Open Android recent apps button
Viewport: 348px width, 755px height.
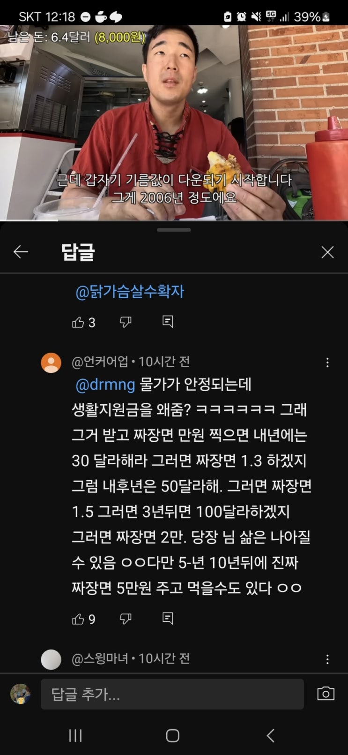pos(75,735)
